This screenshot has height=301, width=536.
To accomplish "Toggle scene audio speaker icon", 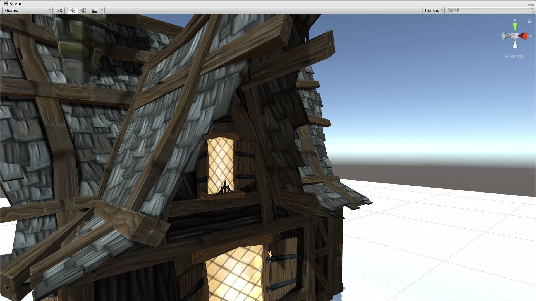I will click(83, 11).
